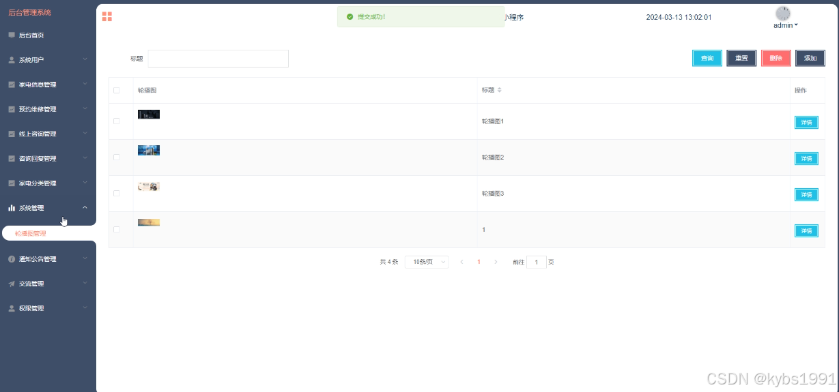
Task: Open the 预约维修管理 sidebar menu
Action: click(48, 109)
